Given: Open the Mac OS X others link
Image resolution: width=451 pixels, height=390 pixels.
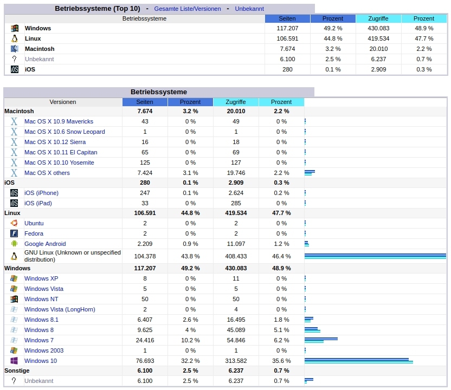Looking at the screenshot, I should coord(47,173).
